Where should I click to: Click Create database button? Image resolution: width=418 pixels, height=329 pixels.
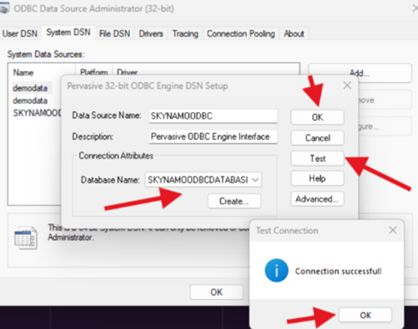click(x=234, y=201)
